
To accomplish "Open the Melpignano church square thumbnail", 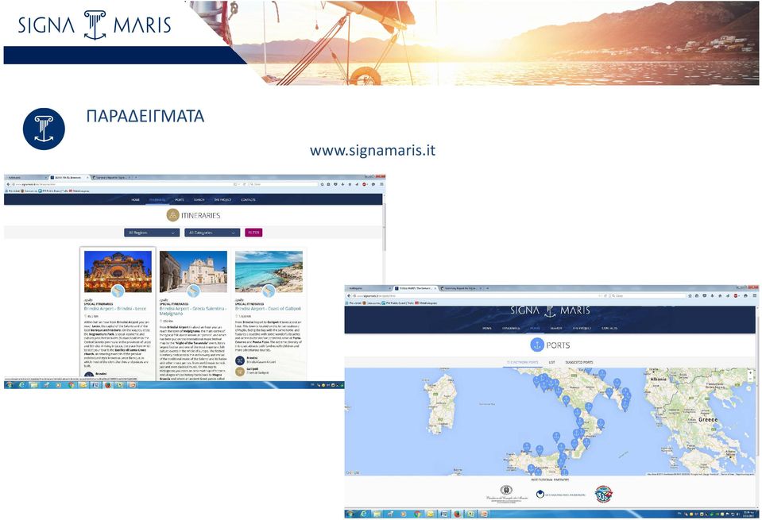I will (x=193, y=272).
